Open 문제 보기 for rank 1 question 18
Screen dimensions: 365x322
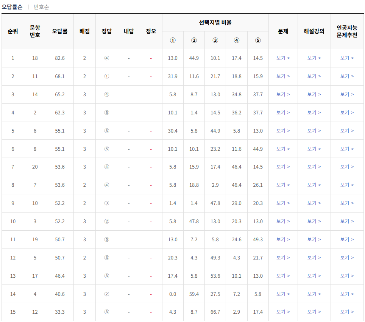[x=283, y=58]
